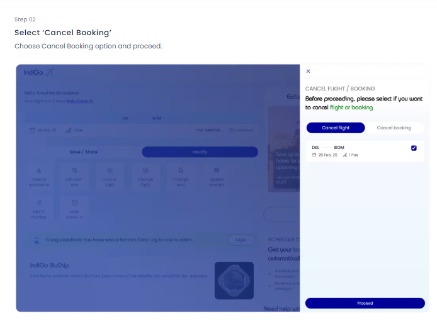Open Web check-in tile
Image resolution: width=437 pixels, height=321 pixels.
pos(74,209)
